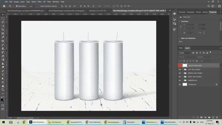Switch to the Actions tab
The height and width of the screenshot is (125, 222).
(x=205, y=12)
